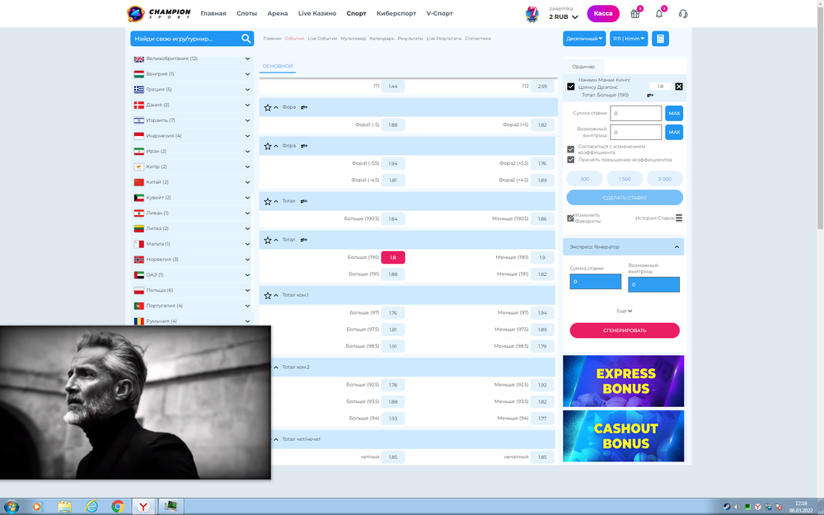This screenshot has width=824, height=515.
Task: Open the Express Bonus banner
Action: [x=623, y=381]
